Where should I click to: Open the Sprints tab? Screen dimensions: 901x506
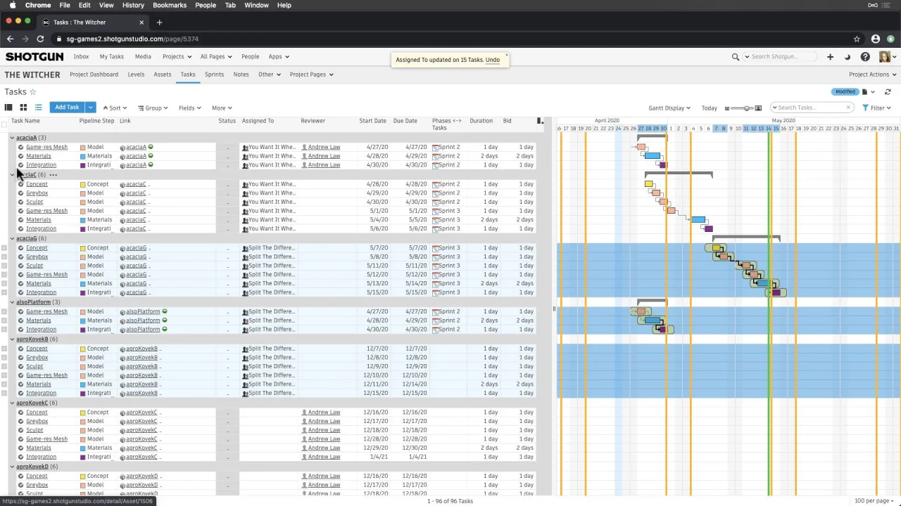214,74
